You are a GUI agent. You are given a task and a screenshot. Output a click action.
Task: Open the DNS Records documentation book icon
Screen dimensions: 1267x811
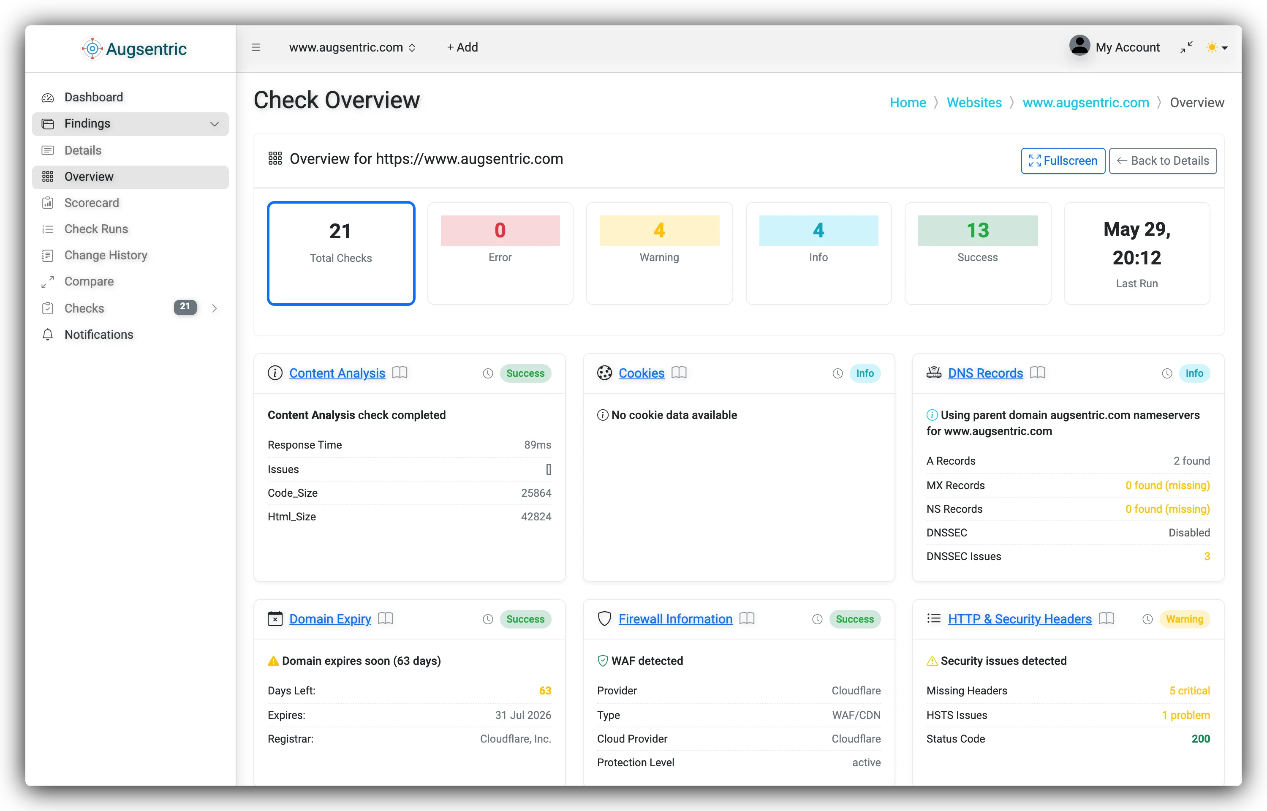(1037, 372)
